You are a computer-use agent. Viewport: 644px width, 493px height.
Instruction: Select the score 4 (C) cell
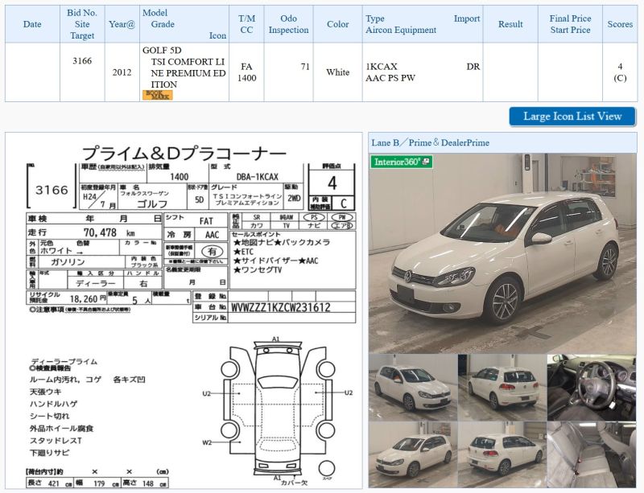pyautogui.click(x=620, y=72)
